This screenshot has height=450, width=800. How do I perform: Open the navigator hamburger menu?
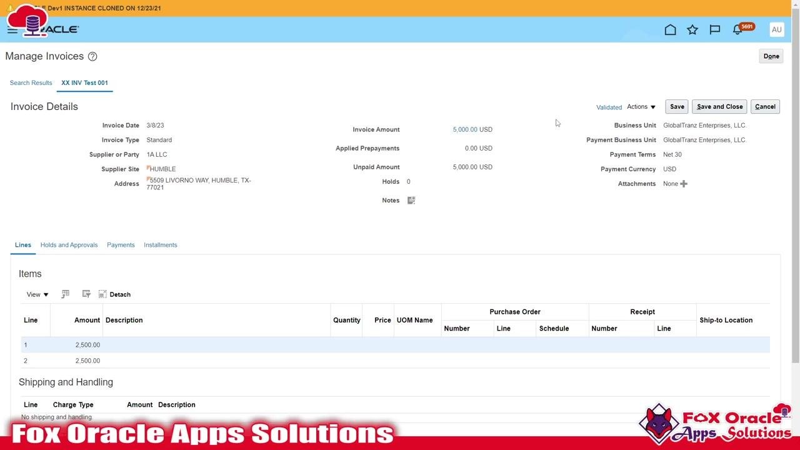click(x=12, y=29)
